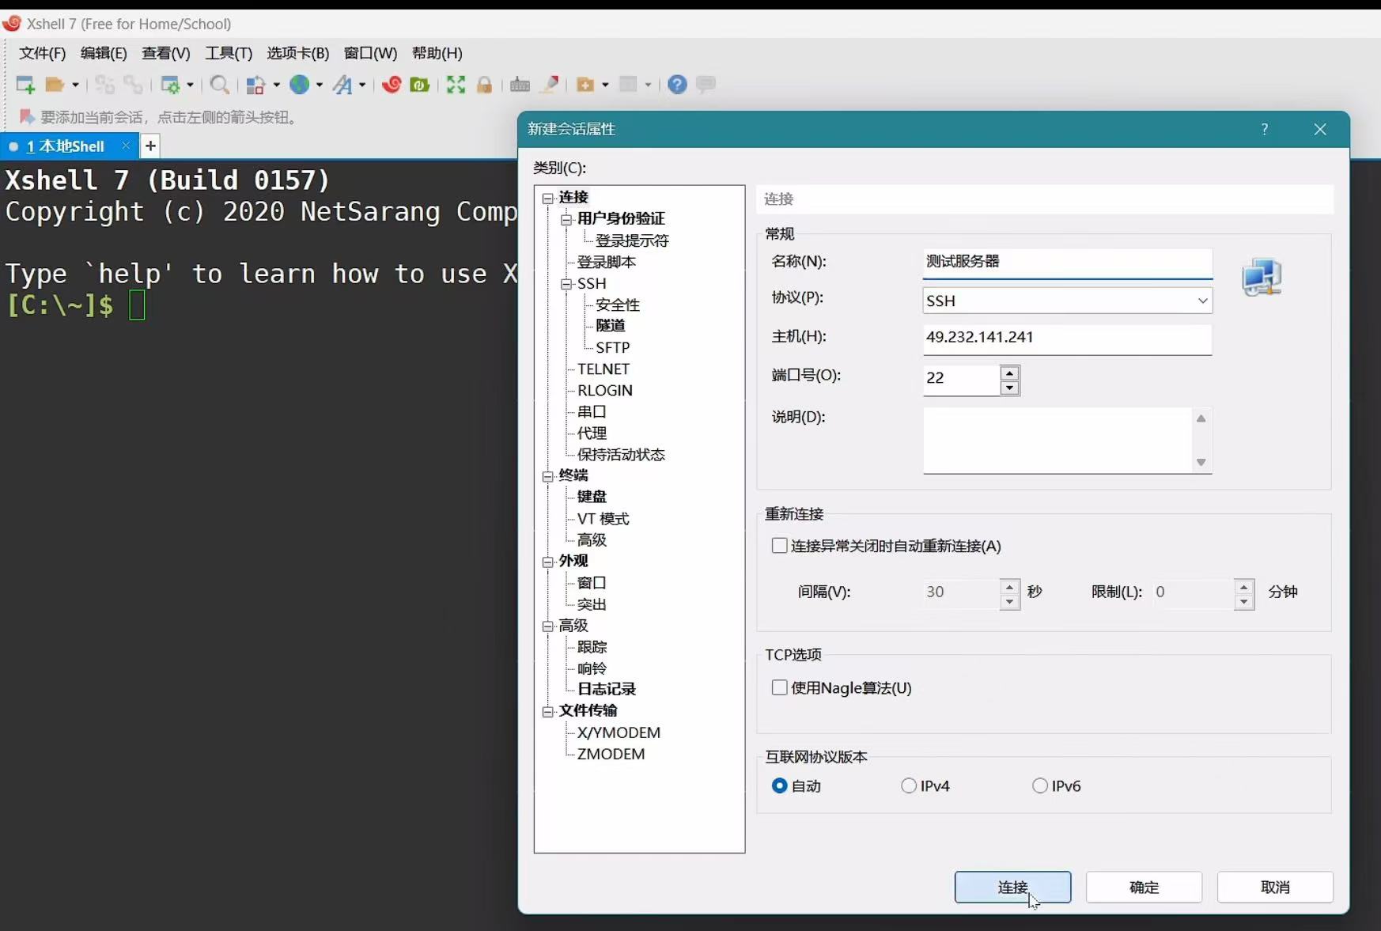Image resolution: width=1381 pixels, height=931 pixels.
Task: Click the New session toolbar icon
Action: 25,85
